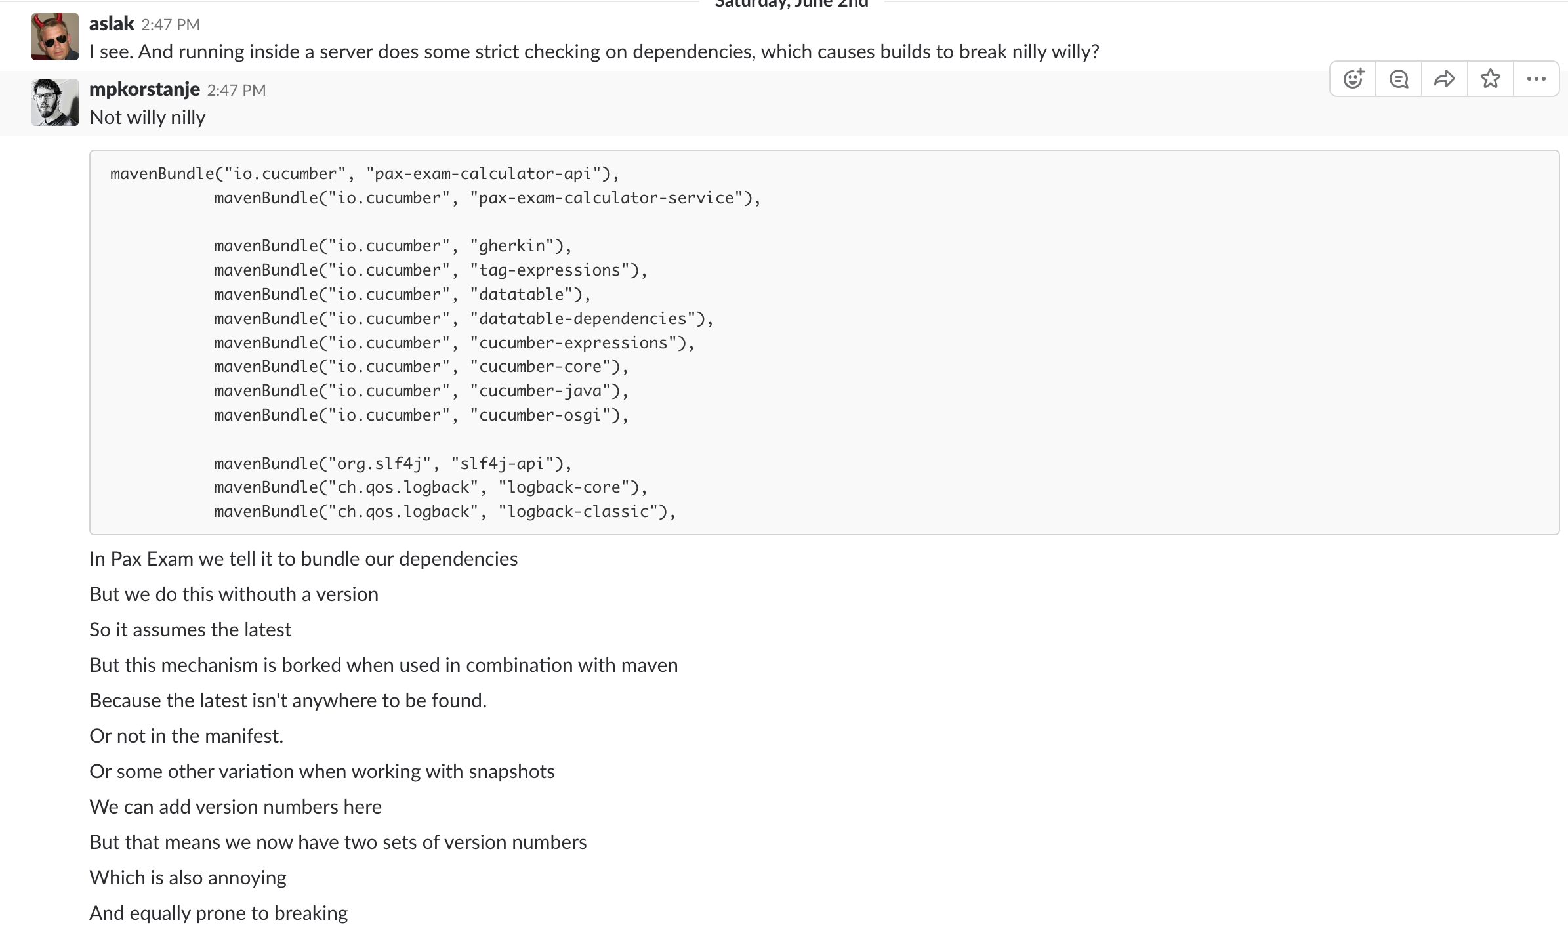Open mpkorstanje's 2:47 PM message timestamp link
This screenshot has height=929, width=1568.
(236, 89)
